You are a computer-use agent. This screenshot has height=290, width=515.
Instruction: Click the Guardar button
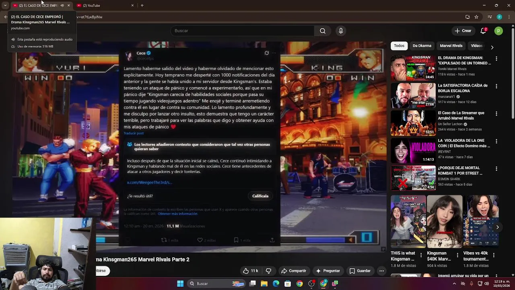[360, 271]
